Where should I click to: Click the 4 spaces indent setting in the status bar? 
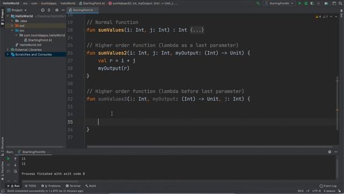(329, 191)
